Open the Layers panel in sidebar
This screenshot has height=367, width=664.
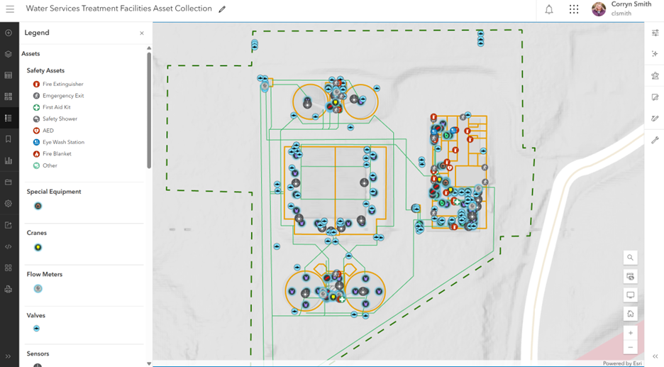8,54
